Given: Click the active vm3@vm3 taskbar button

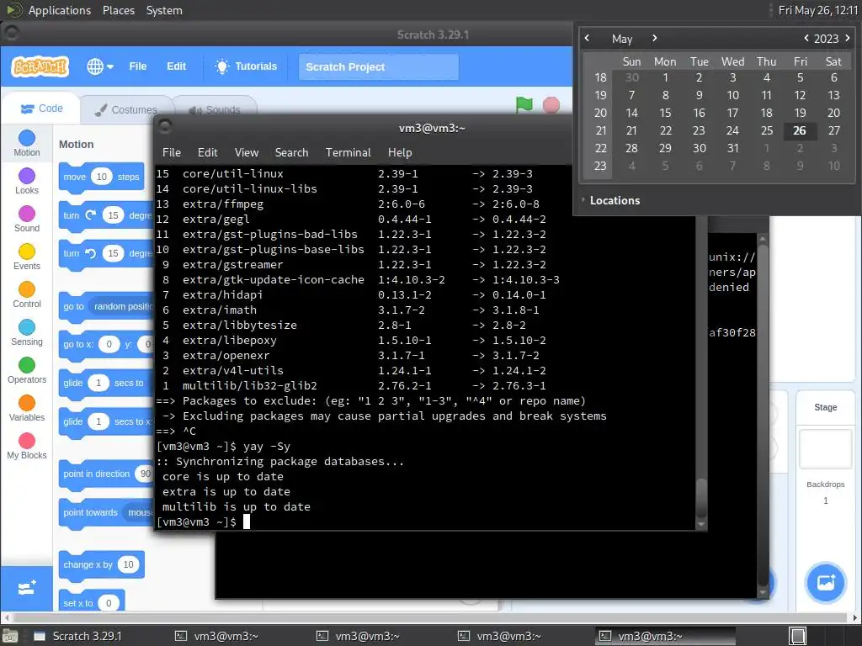Looking at the screenshot, I should 665,636.
